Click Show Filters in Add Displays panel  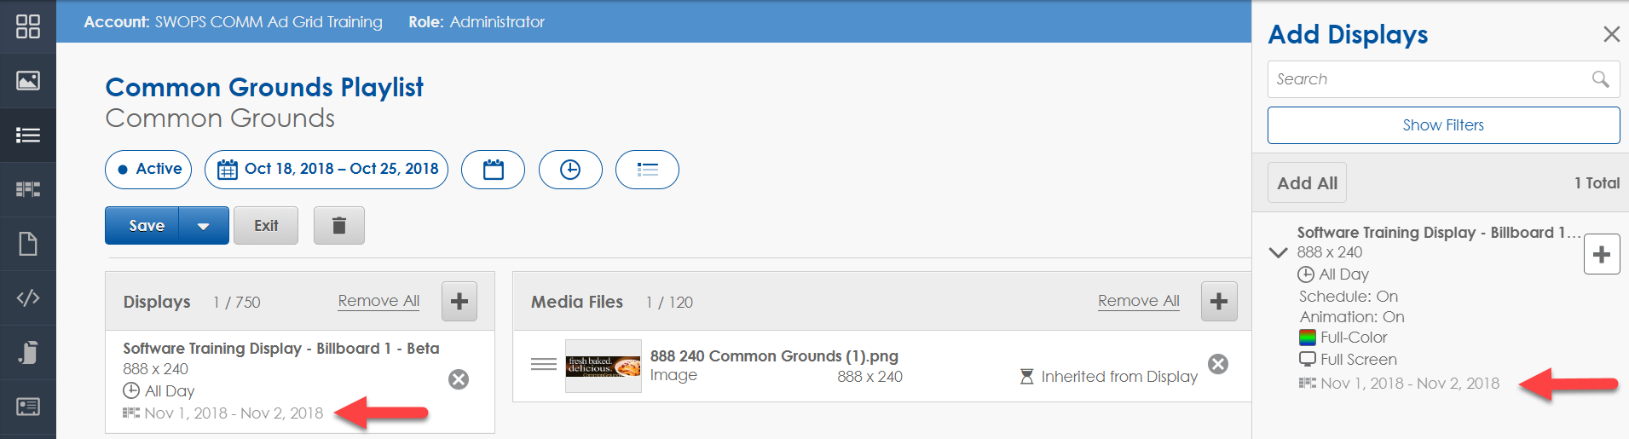point(1443,125)
